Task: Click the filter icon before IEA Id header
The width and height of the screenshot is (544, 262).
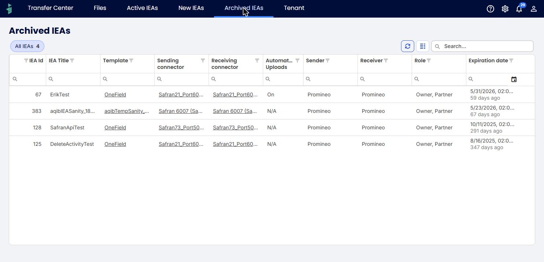Action: click(26, 60)
